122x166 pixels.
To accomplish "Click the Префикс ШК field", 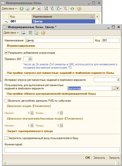I will [28, 59].
